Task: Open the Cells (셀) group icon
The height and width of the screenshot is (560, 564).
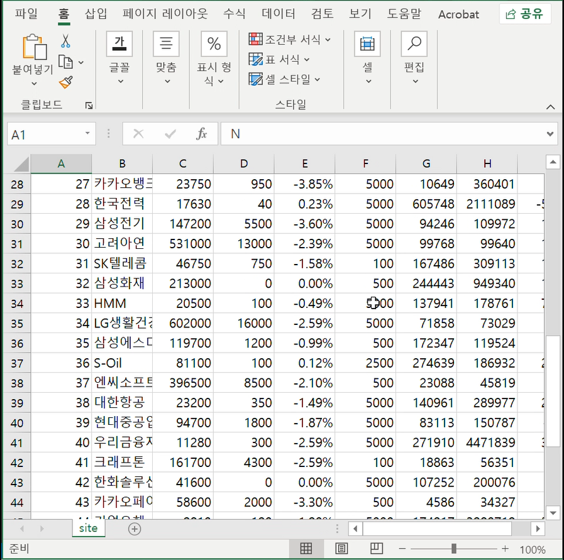Action: point(367,44)
